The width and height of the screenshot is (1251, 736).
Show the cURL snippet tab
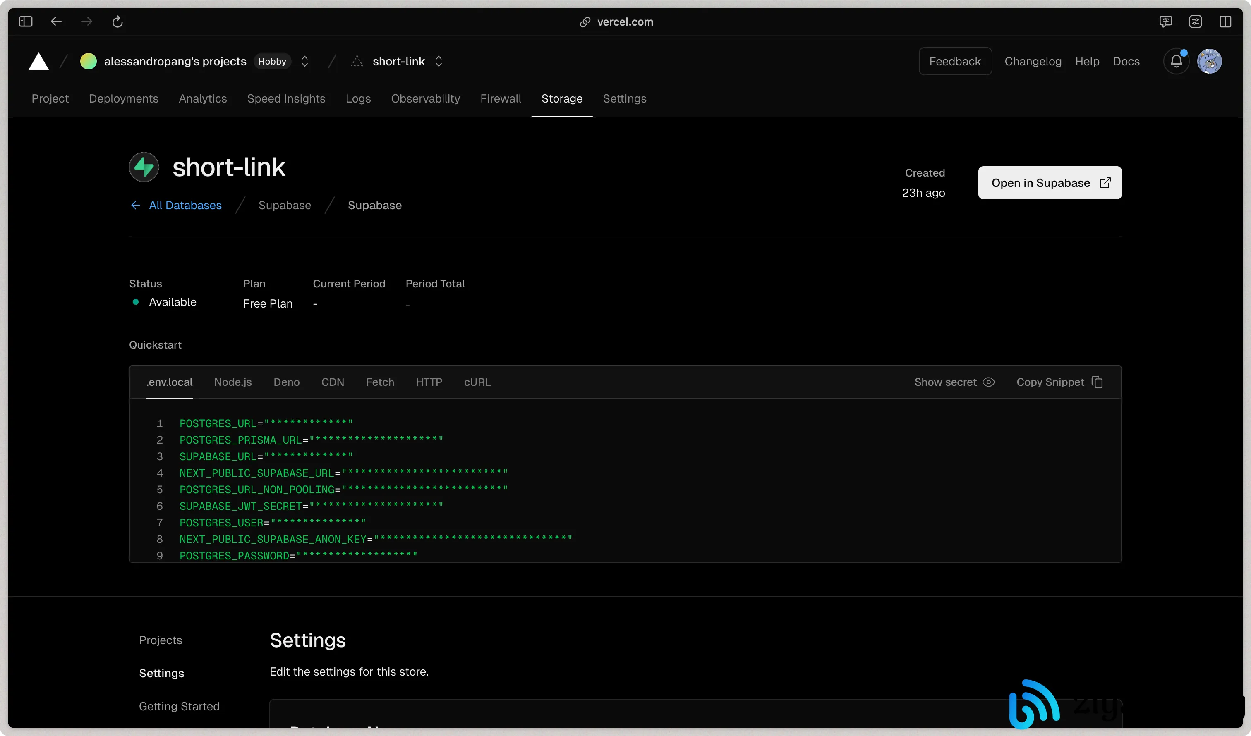click(477, 382)
